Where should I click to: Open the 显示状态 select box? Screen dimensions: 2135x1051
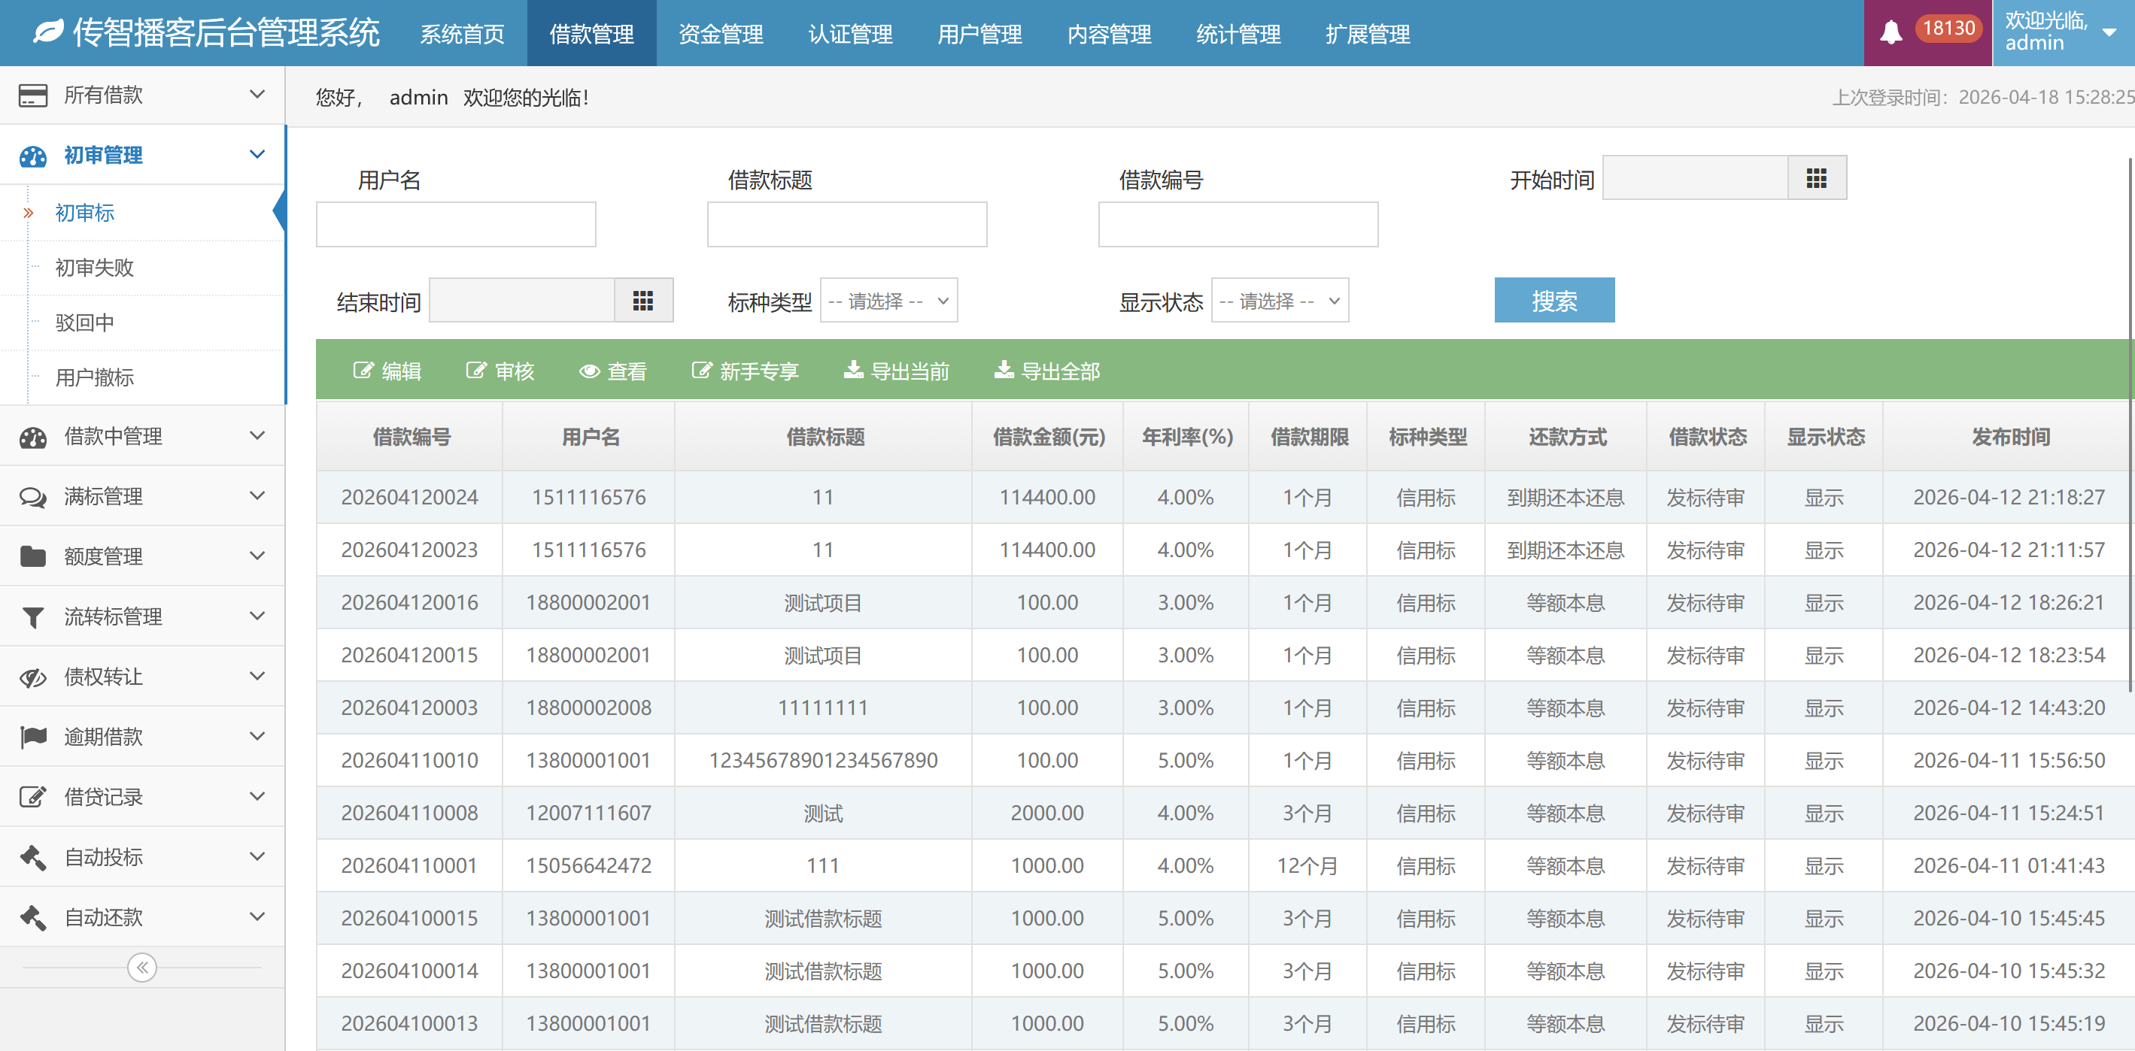point(1279,301)
